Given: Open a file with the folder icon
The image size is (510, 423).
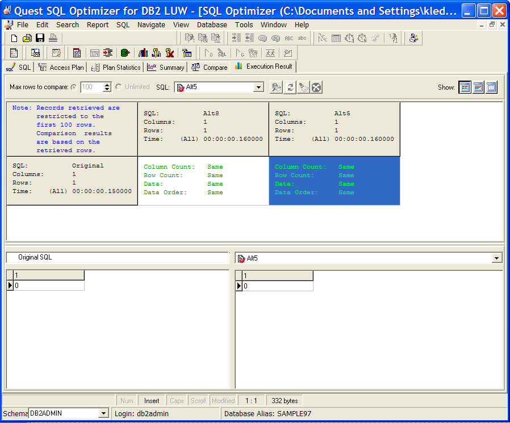Looking at the screenshot, I should [x=27, y=38].
